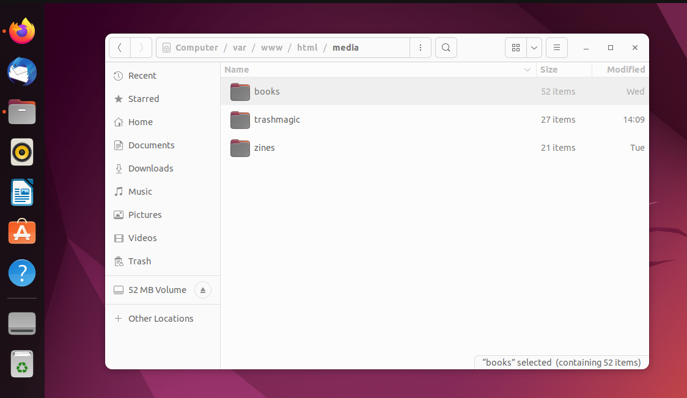
Task: Open the hamburger main menu
Action: pyautogui.click(x=557, y=48)
